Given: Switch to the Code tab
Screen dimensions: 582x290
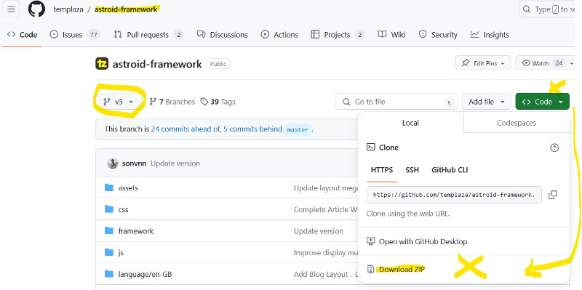Looking at the screenshot, I should pyautogui.click(x=23, y=35).
